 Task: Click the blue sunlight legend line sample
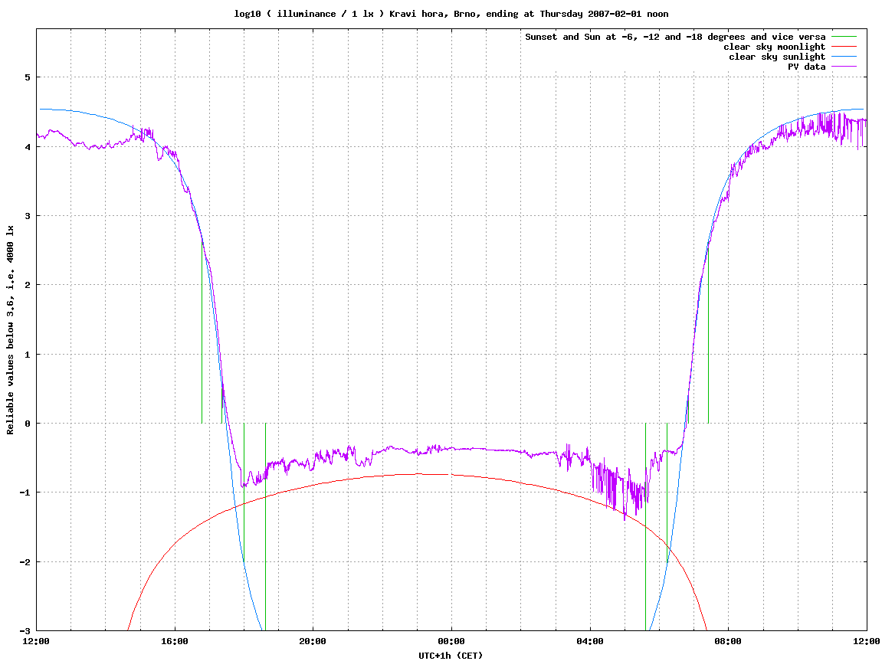(844, 57)
